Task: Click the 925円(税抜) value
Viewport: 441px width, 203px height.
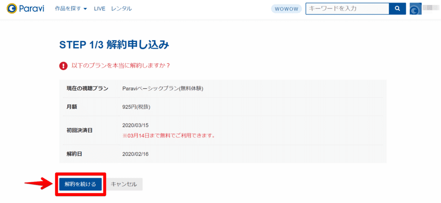Action: pos(136,107)
